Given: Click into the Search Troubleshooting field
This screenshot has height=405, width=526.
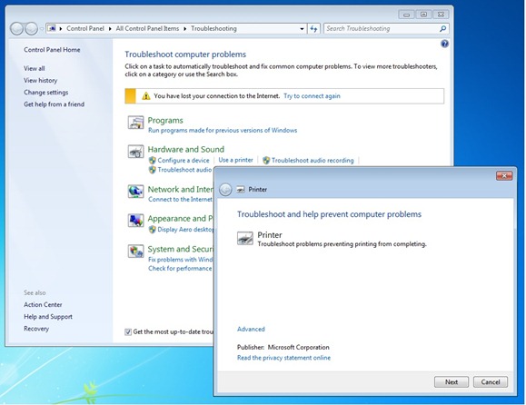Looking at the screenshot, I should (382, 29).
